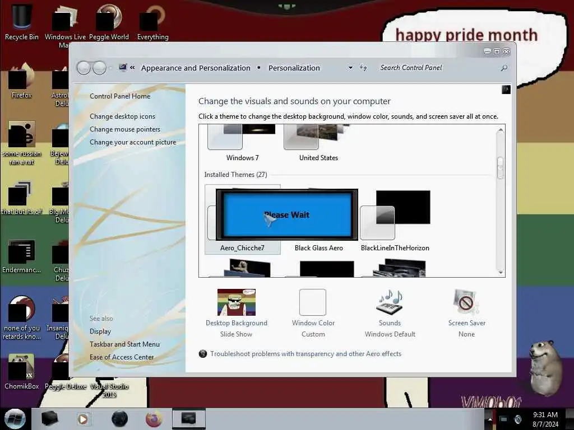The width and height of the screenshot is (574, 430).
Task: Select the Windows 7 theme
Action: [242, 143]
